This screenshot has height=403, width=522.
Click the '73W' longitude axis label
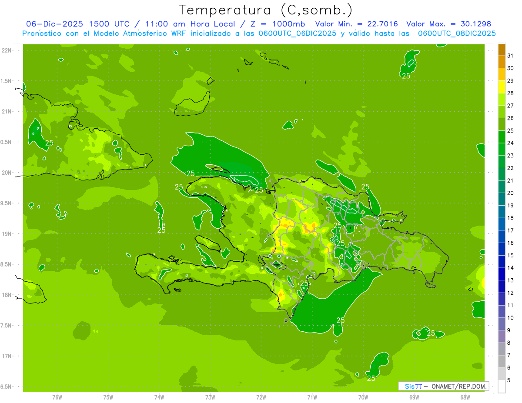[210, 397]
